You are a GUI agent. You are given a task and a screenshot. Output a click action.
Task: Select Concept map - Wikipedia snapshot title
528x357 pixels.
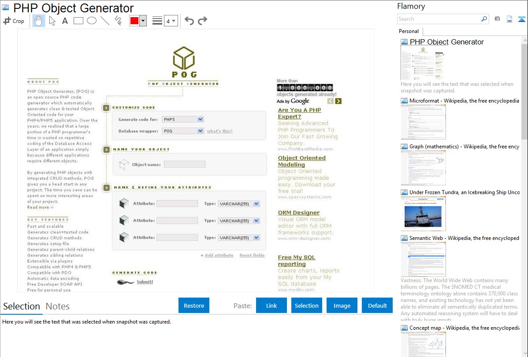pos(464,328)
